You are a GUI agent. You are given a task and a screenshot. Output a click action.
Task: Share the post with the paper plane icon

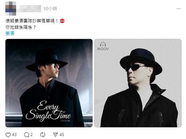click(x=55, y=135)
